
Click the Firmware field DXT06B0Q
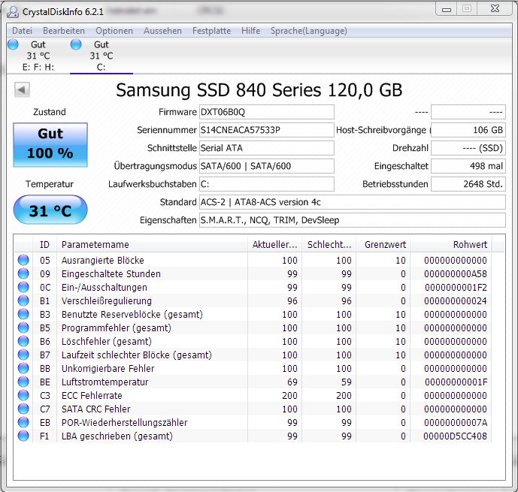click(x=267, y=112)
